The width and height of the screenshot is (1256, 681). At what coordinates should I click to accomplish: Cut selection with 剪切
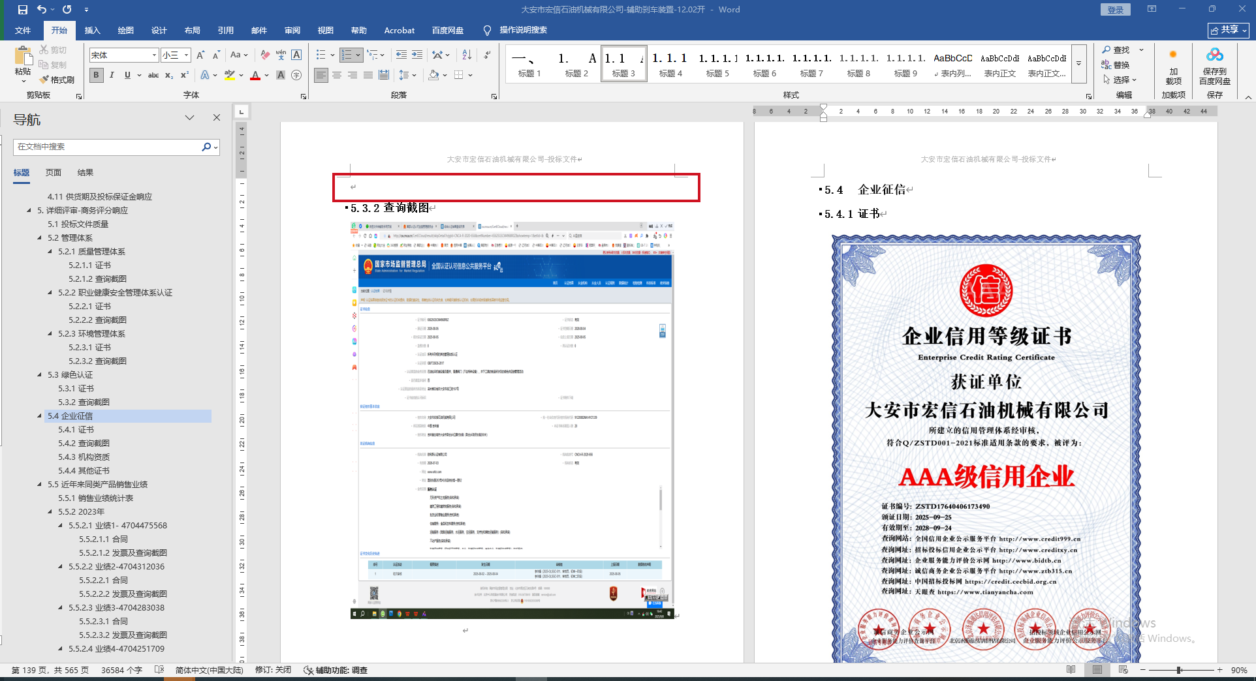pos(53,50)
